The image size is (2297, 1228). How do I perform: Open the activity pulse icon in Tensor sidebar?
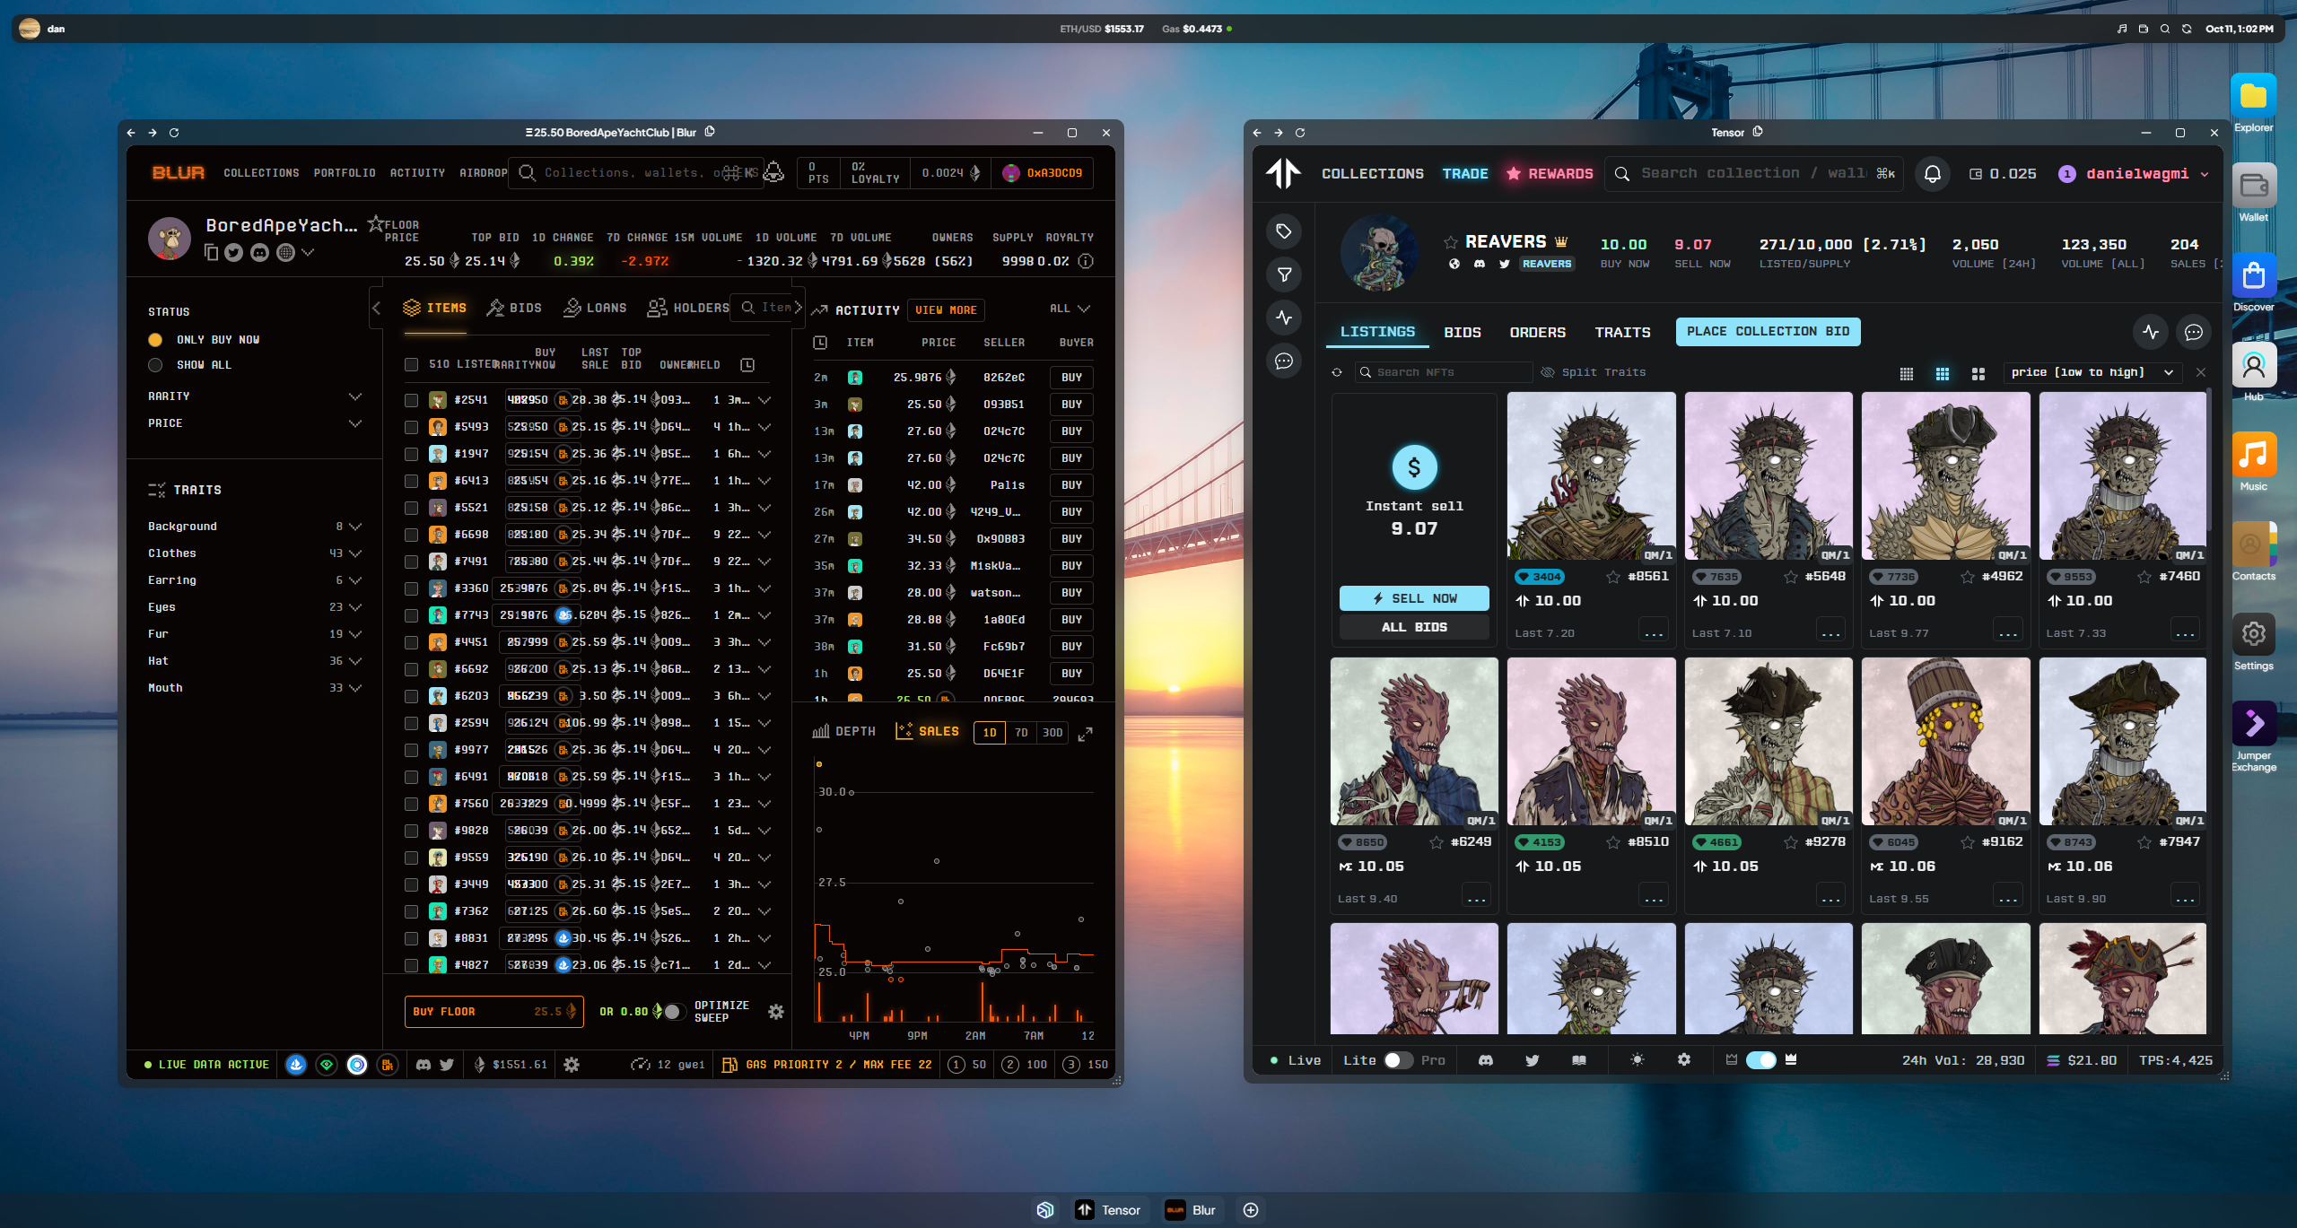point(1284,318)
